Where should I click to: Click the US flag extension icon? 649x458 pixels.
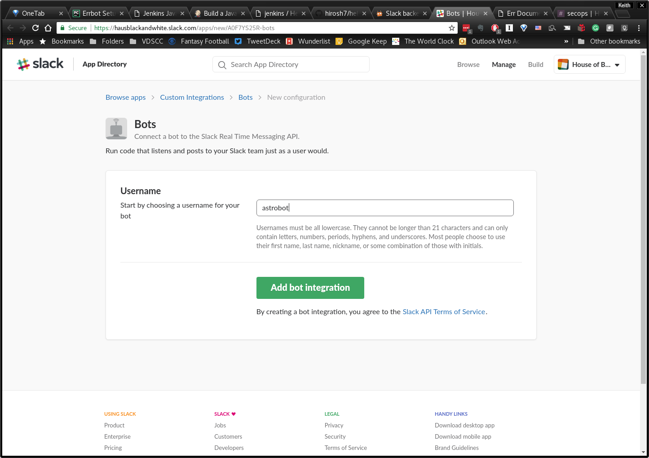[538, 28]
